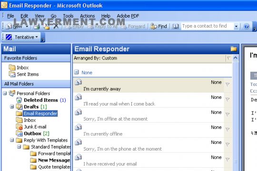Click the message list scroll up arrow
Image resolution: width=257 pixels, height=171 pixels.
[236, 58]
